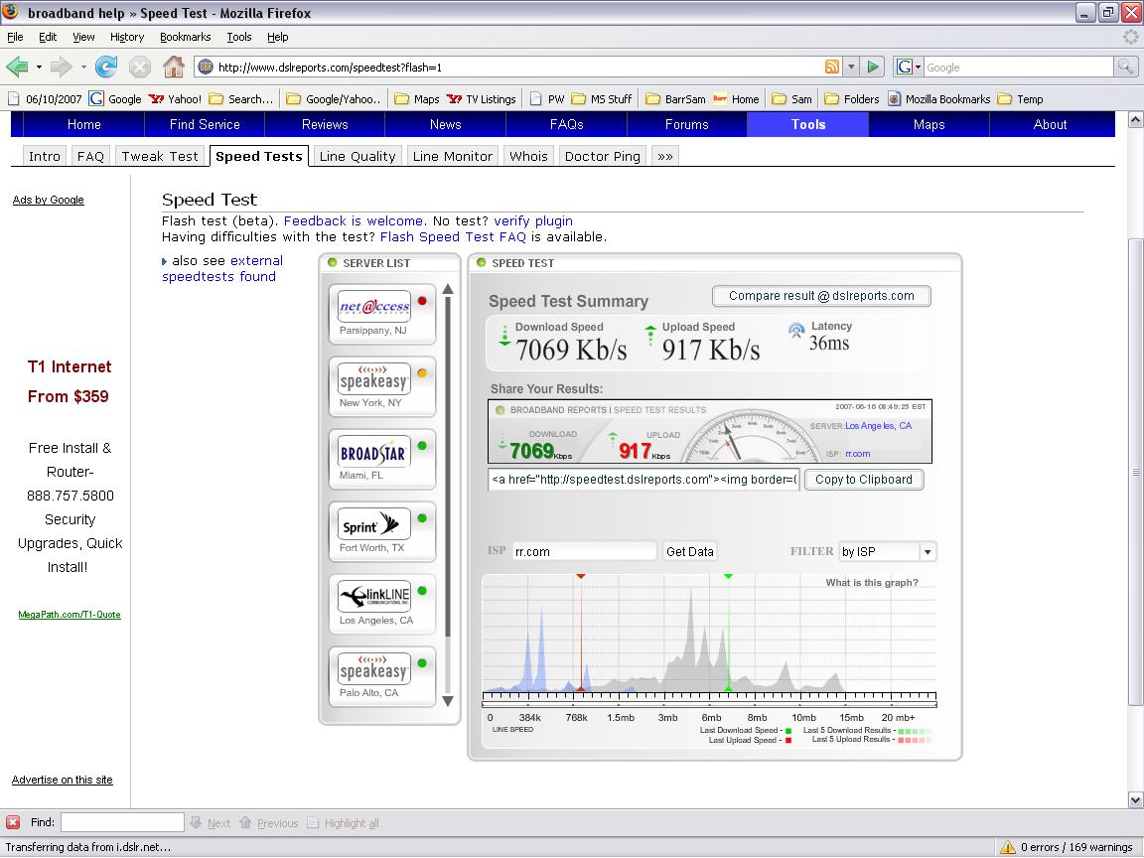
Task: Open the Tools menu in menu bar
Action: tap(238, 37)
